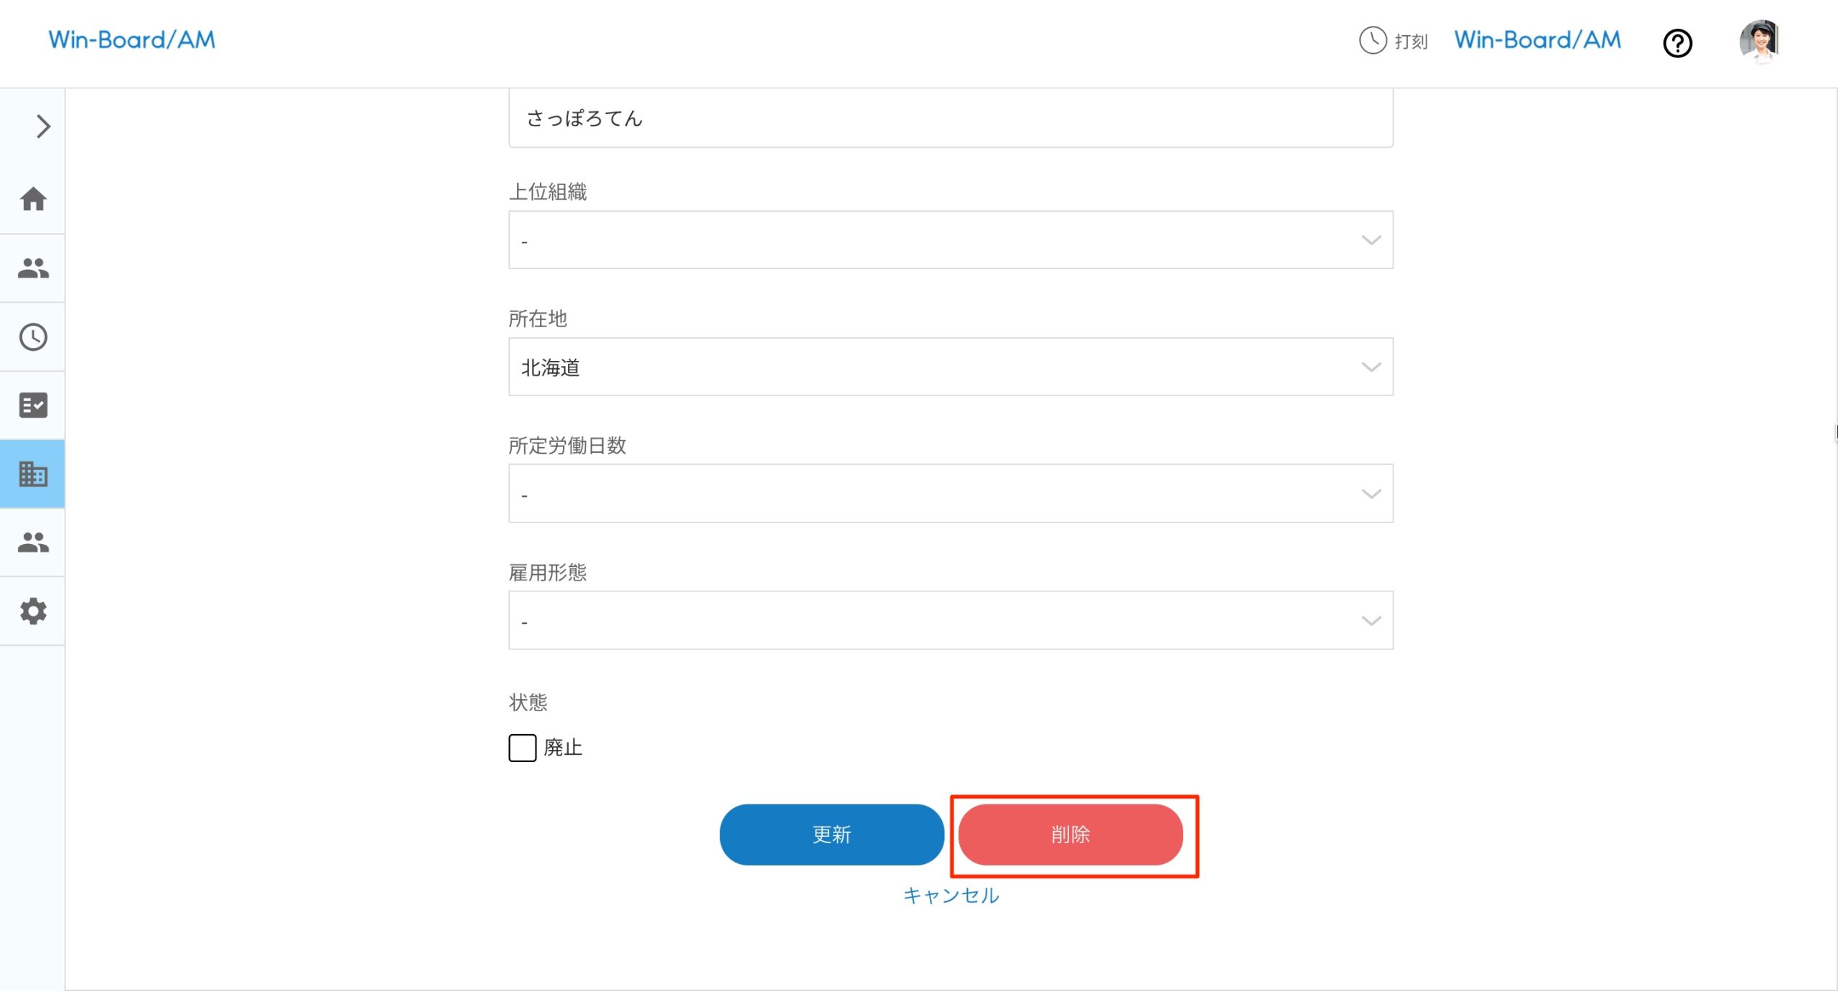Click the さっぽろてん name input field
1838x991 pixels.
[951, 118]
